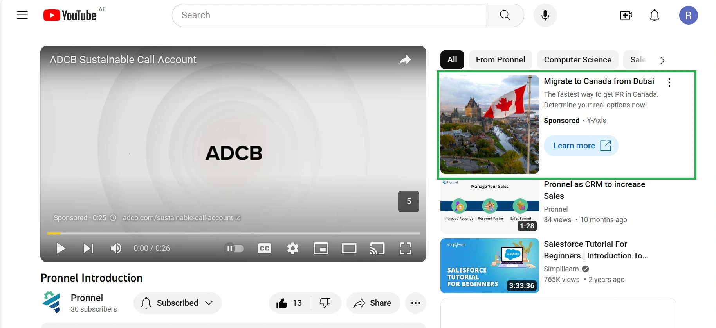The height and width of the screenshot is (328, 716).
Task: Open the Migrate to Canada ad options
Action: click(669, 82)
